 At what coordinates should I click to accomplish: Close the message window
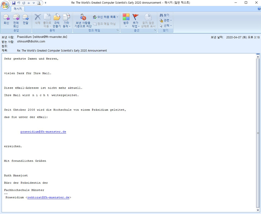pyautogui.click(x=256, y=3)
